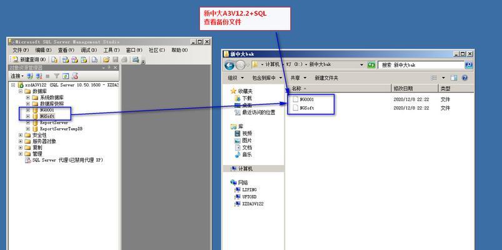Toggle the preview pane icon in Explorer

(454, 77)
